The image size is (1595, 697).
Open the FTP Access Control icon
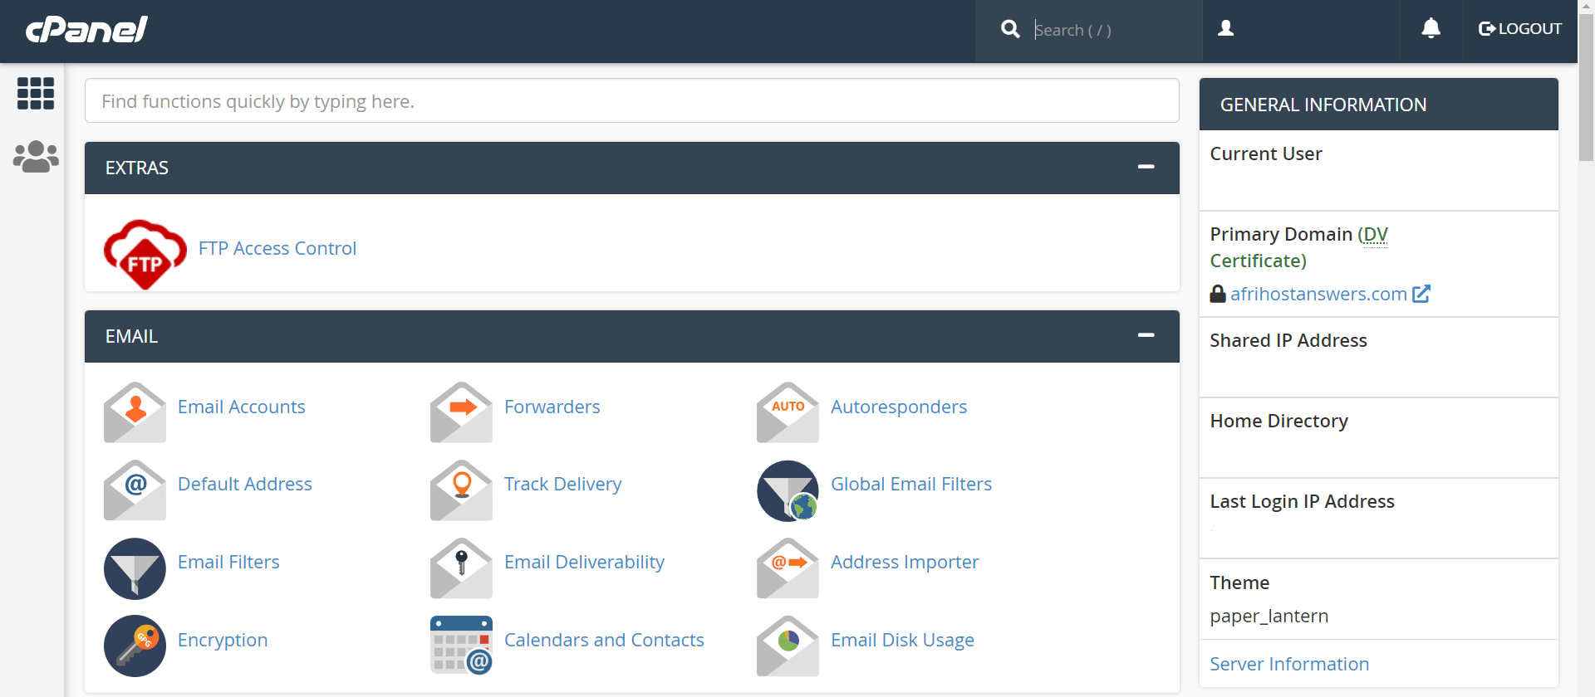[145, 253]
